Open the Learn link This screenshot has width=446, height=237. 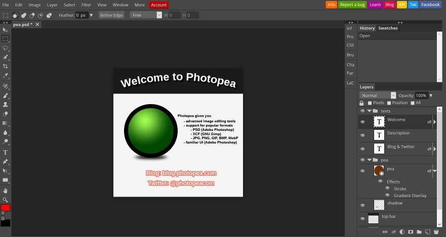coord(375,5)
